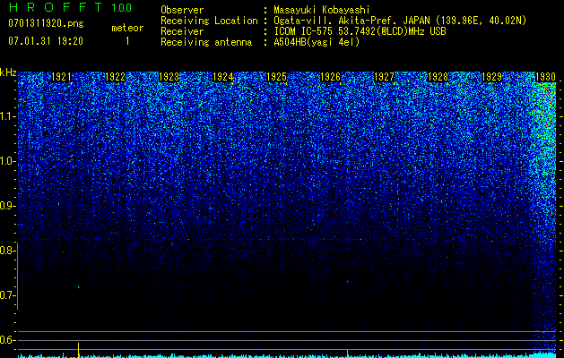Click the Receiving antenna label
This screenshot has height=358, width=564.
coord(206,42)
